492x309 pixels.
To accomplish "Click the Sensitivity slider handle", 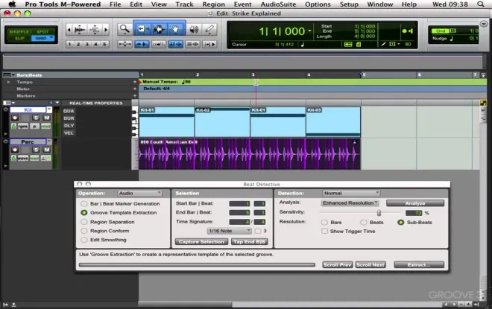I will click(379, 213).
